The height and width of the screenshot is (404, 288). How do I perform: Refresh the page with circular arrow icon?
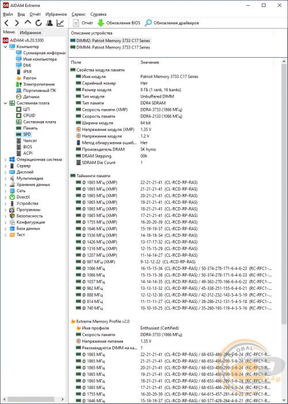pos(39,23)
